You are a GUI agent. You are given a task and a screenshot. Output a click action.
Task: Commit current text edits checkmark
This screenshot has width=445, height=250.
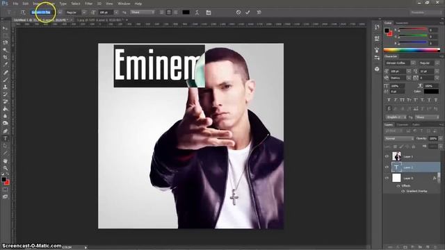tap(248, 12)
